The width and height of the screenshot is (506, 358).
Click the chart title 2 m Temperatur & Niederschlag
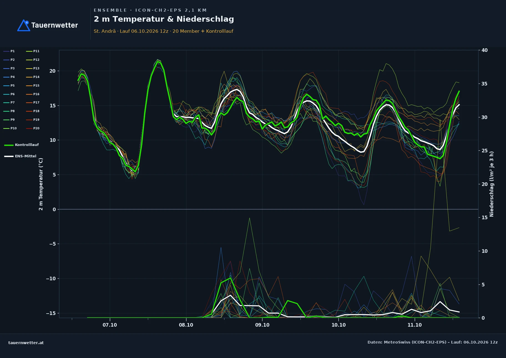click(x=164, y=19)
